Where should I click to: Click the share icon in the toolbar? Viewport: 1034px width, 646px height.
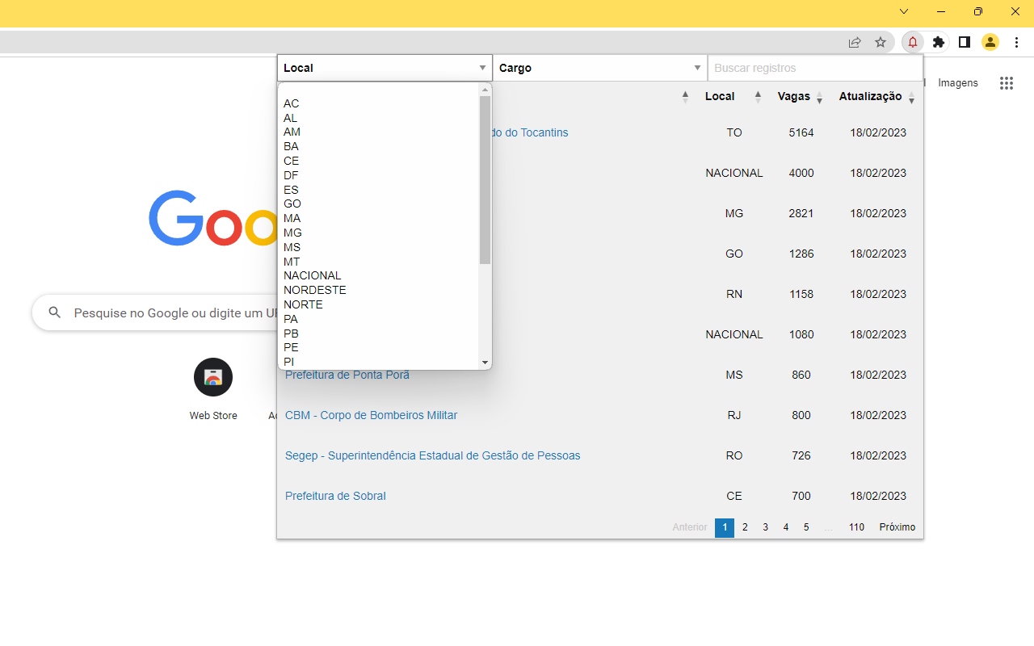coord(855,42)
